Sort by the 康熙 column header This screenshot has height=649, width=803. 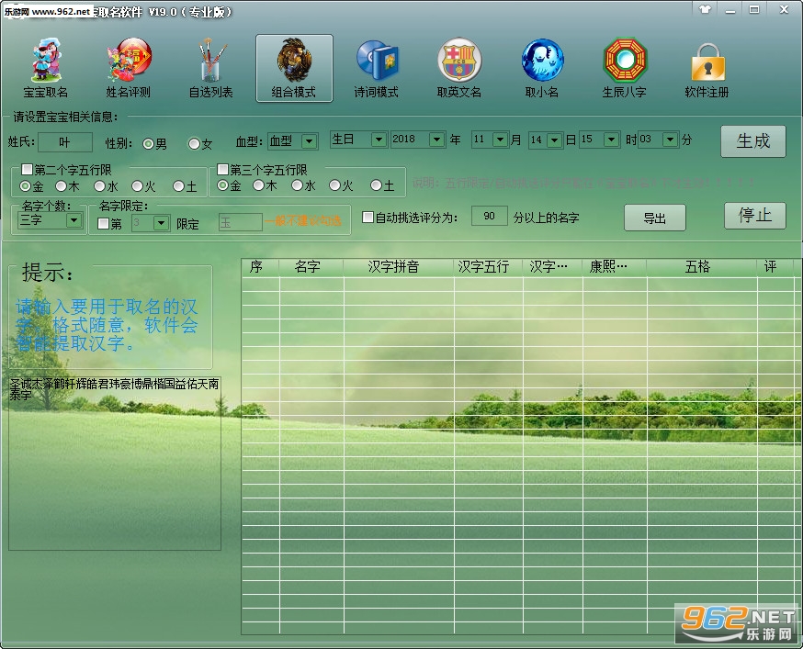(x=615, y=266)
